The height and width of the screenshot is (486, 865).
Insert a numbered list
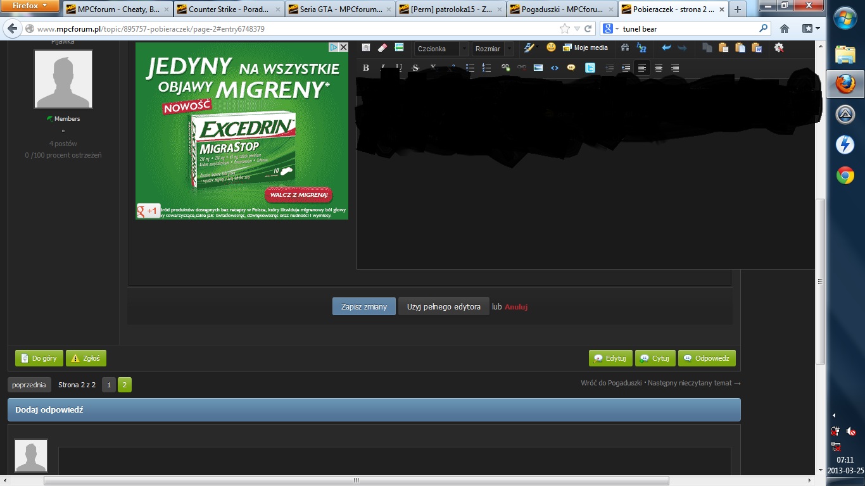click(486, 68)
